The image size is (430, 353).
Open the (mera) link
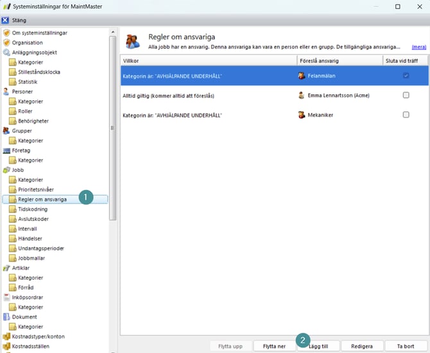point(419,47)
